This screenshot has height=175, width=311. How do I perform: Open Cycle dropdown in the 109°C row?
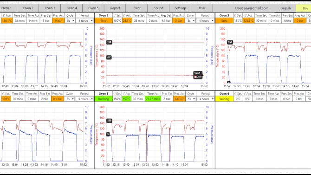coord(69,99)
